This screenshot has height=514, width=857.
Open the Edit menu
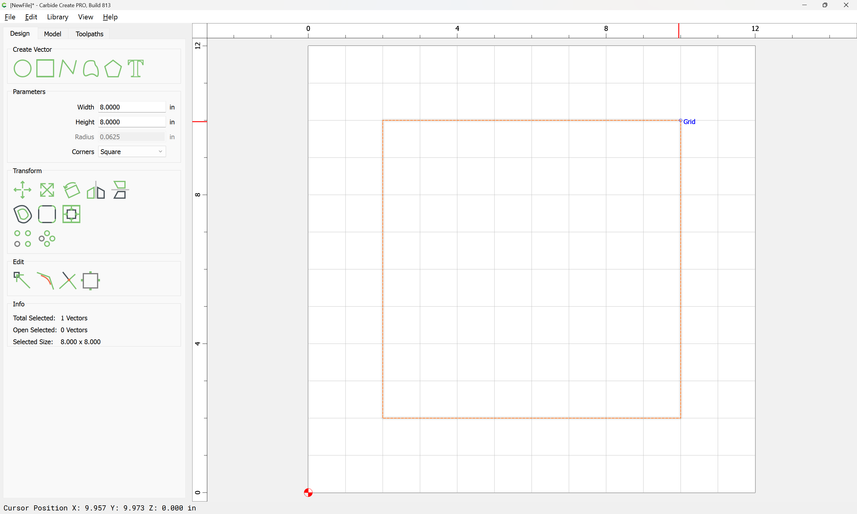click(31, 17)
